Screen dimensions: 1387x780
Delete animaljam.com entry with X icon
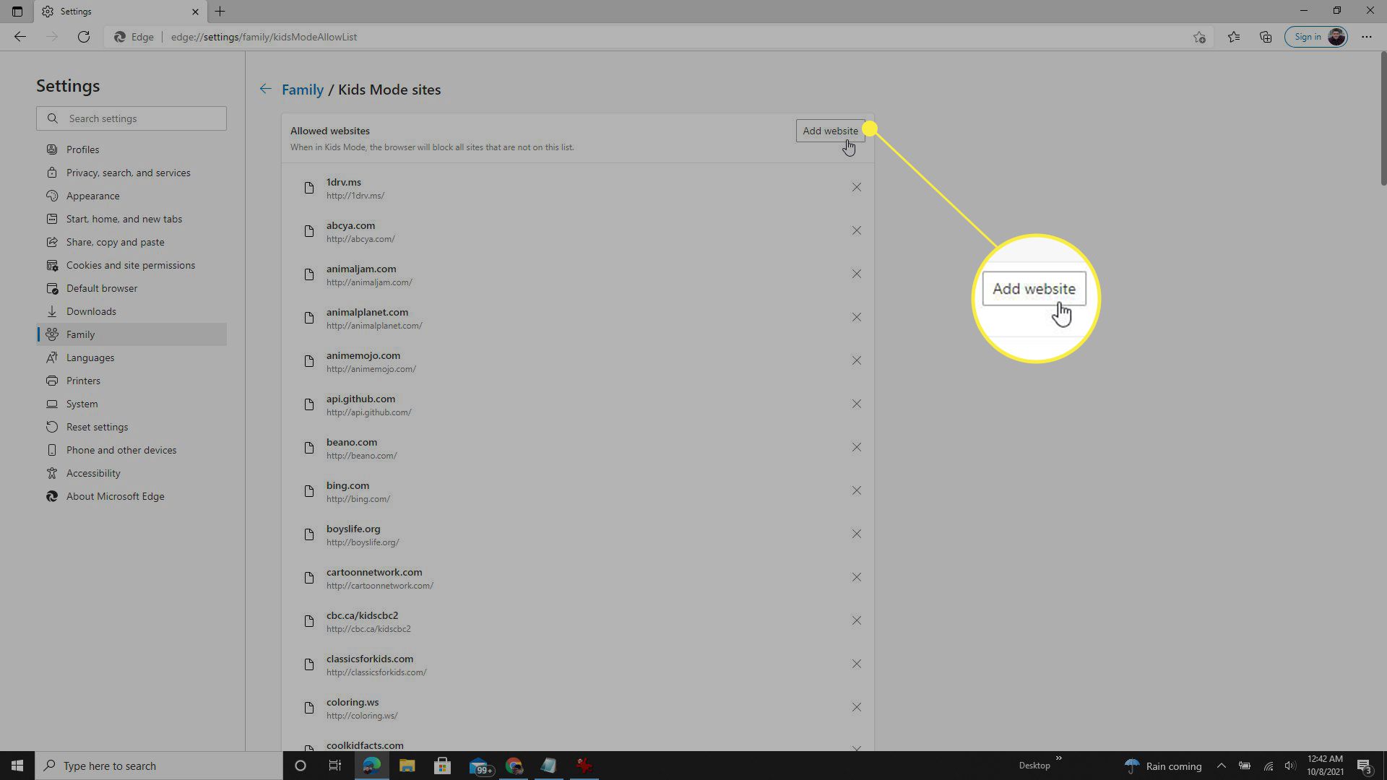(x=856, y=274)
